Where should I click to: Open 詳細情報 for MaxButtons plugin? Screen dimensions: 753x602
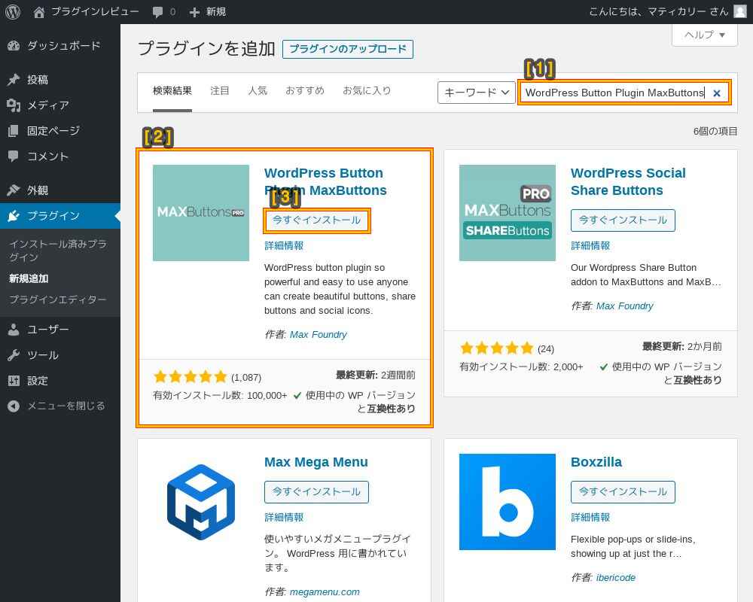pos(284,246)
